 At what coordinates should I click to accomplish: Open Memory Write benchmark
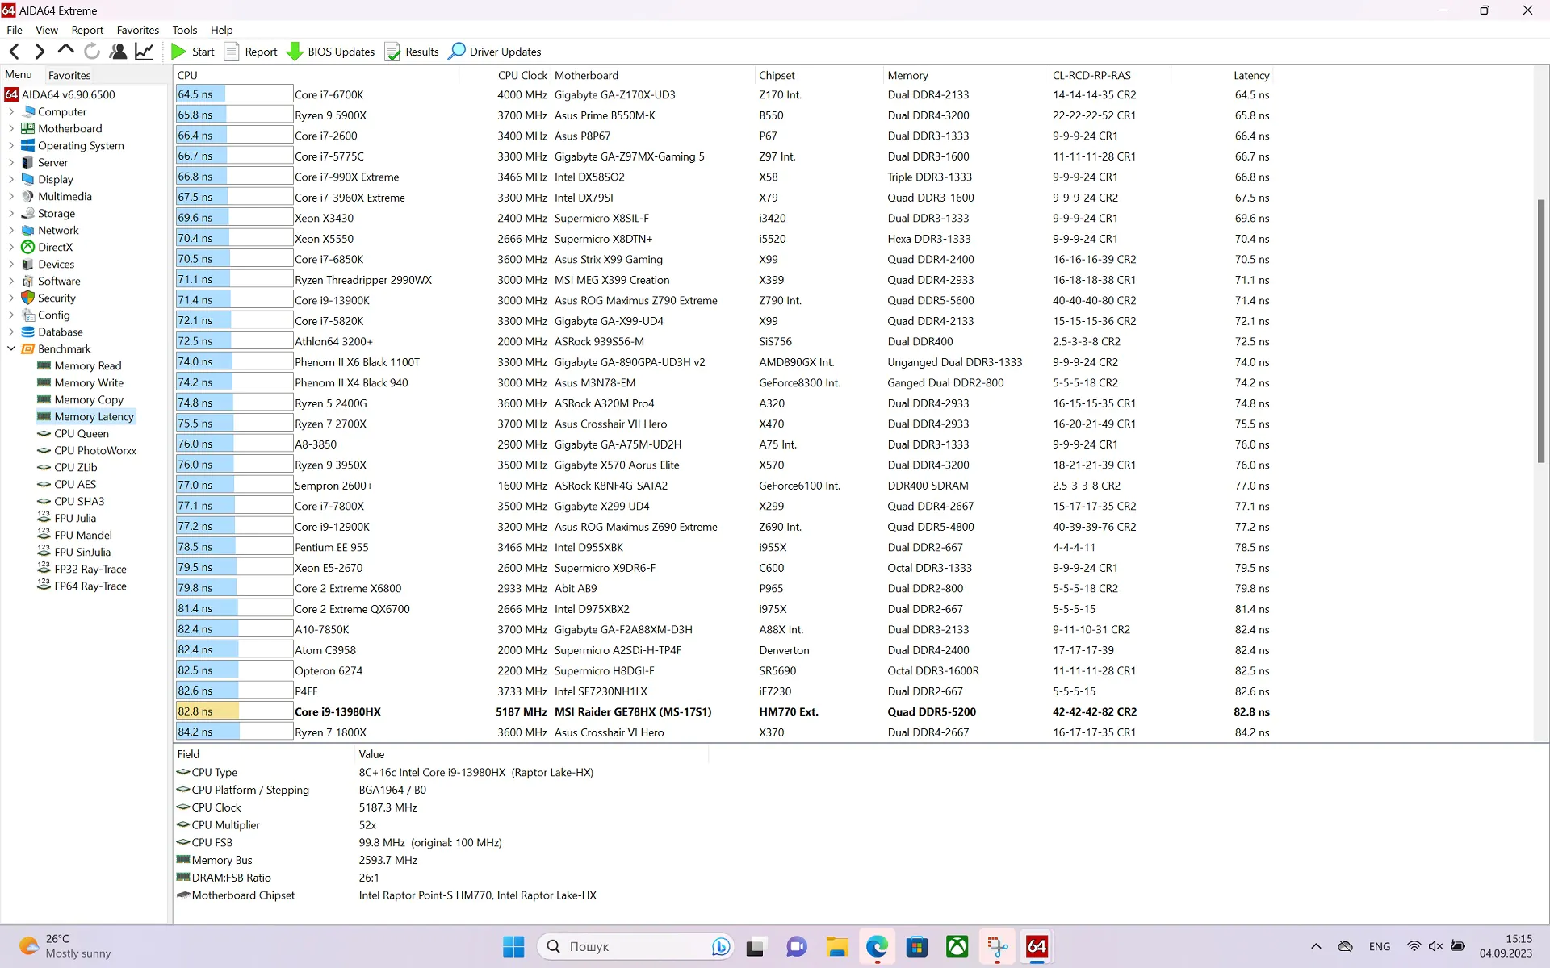point(89,383)
